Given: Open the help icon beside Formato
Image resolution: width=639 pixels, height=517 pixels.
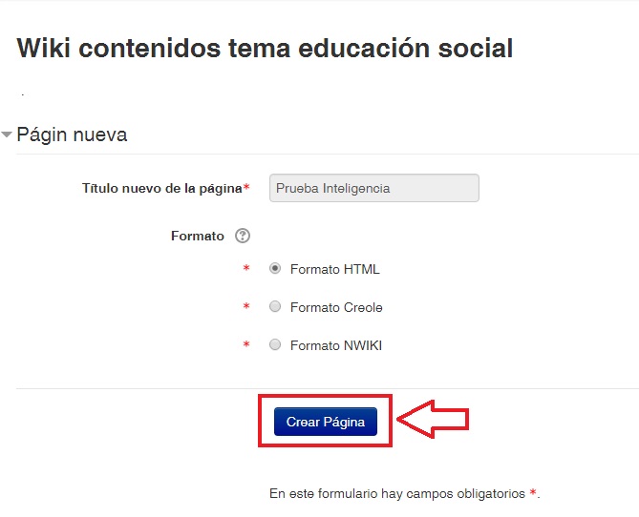Looking at the screenshot, I should [242, 237].
